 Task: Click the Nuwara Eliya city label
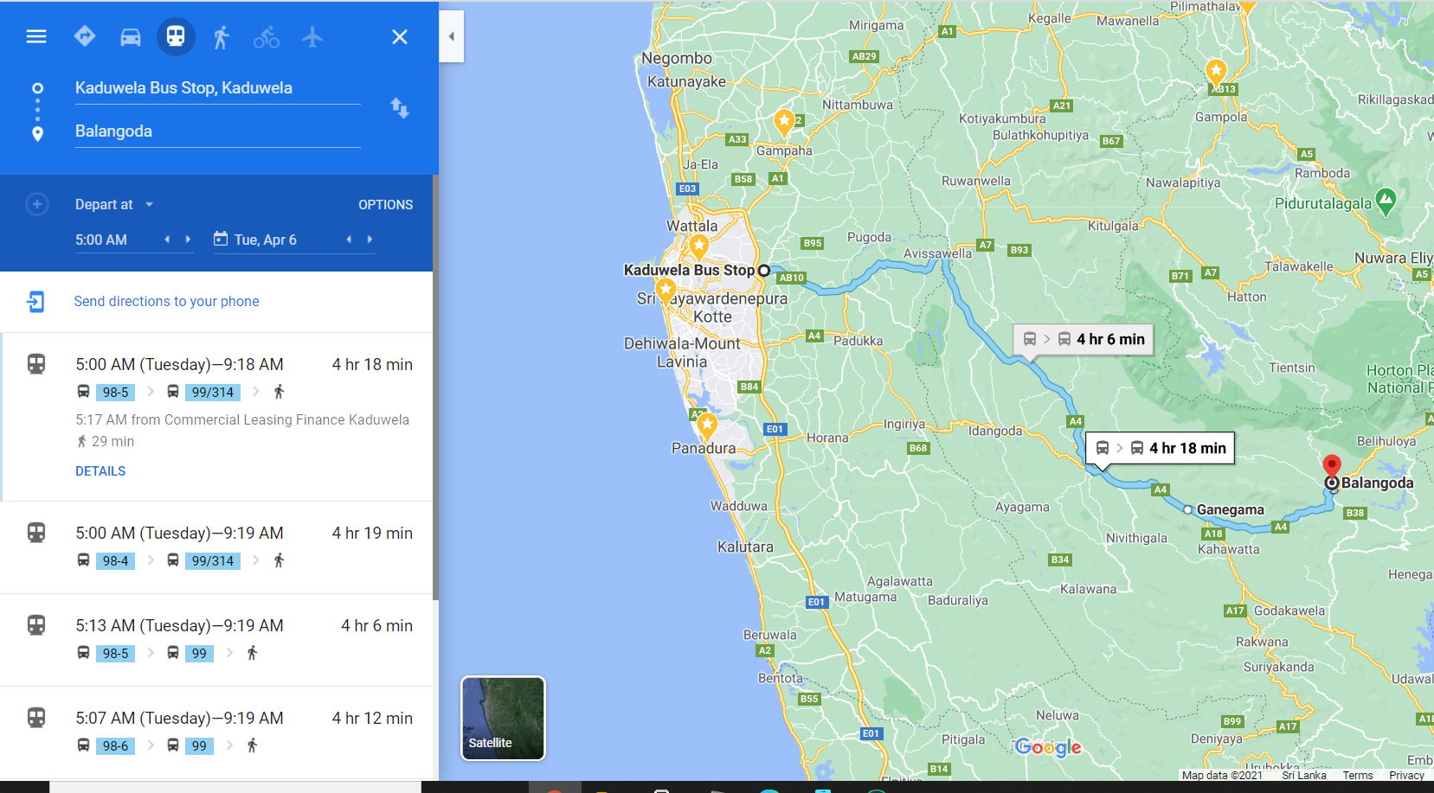tap(1393, 259)
